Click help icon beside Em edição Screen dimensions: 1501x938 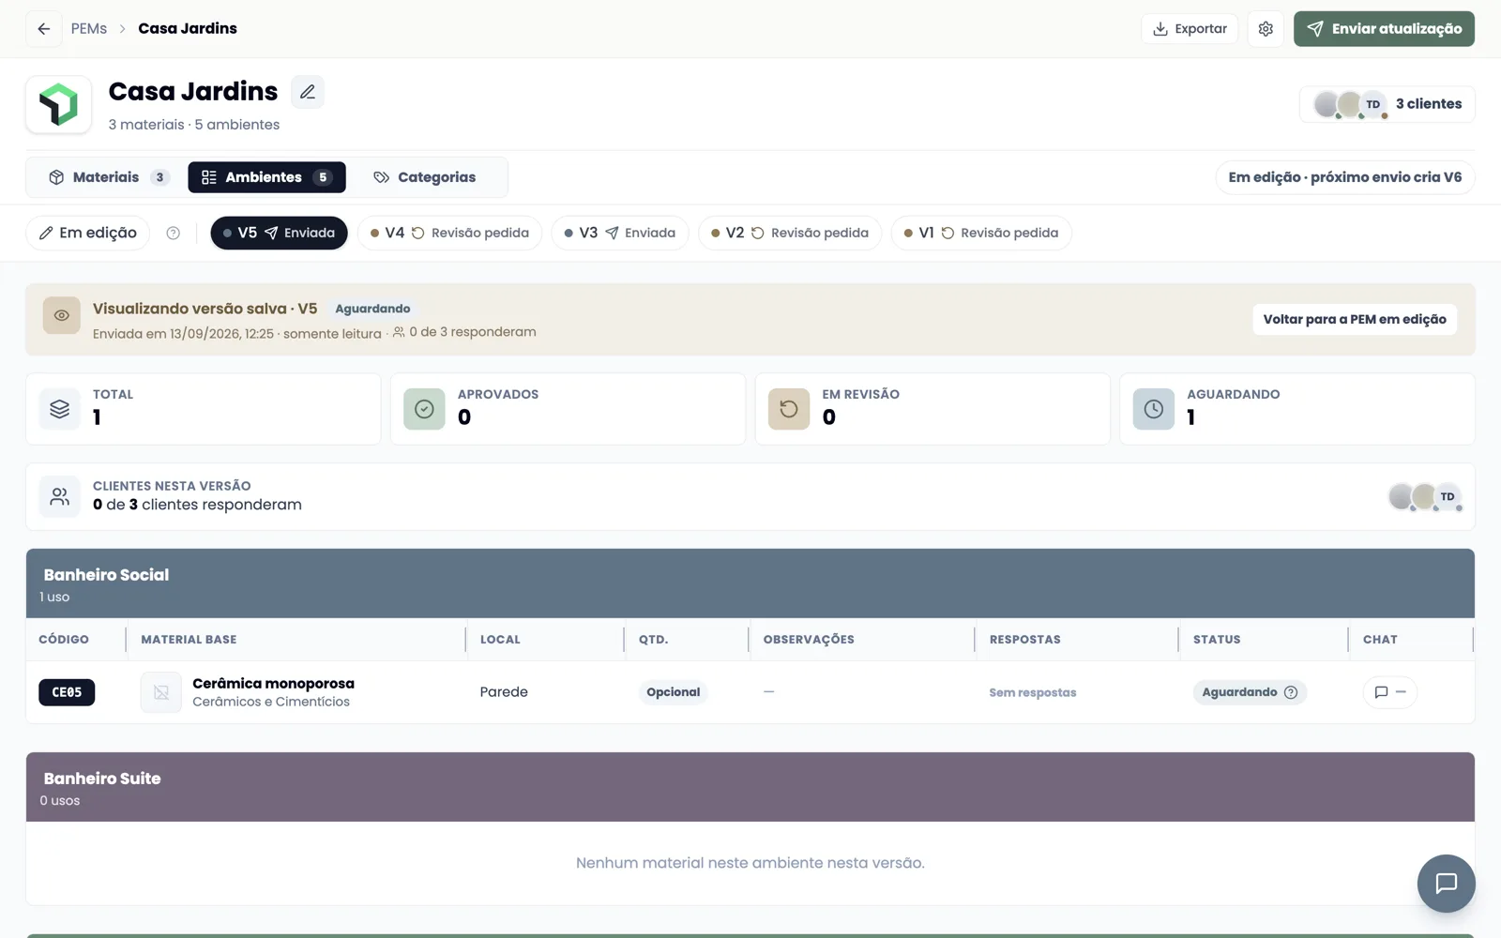pos(173,233)
